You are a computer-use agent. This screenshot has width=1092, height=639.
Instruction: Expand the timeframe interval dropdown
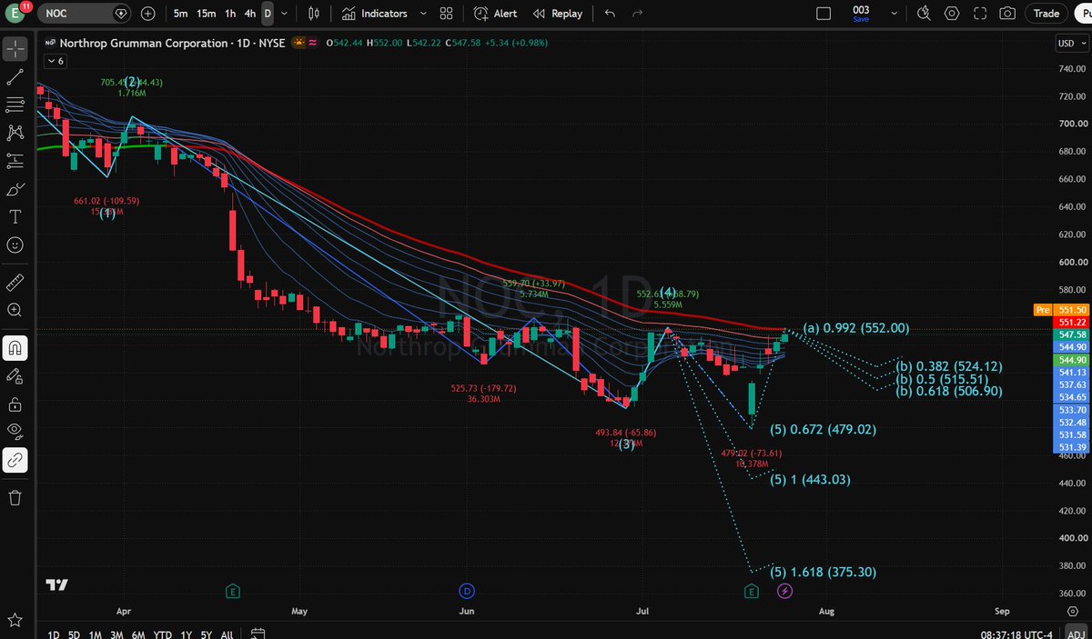[286, 14]
